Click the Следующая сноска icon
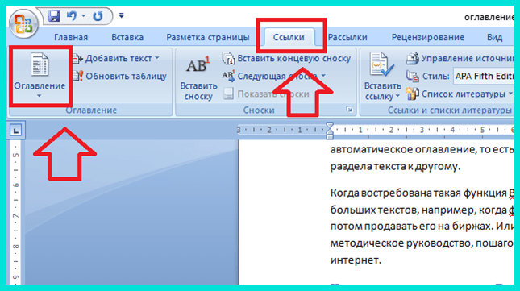The height and width of the screenshot is (291, 520). [x=228, y=76]
